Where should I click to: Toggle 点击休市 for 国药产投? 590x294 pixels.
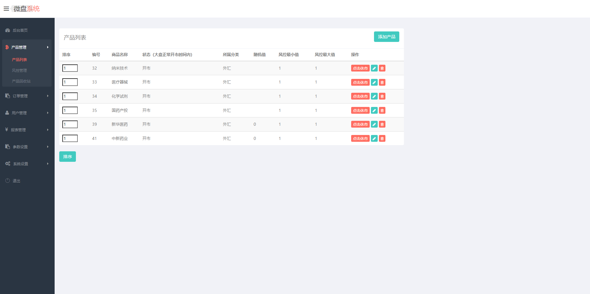[x=360, y=110]
